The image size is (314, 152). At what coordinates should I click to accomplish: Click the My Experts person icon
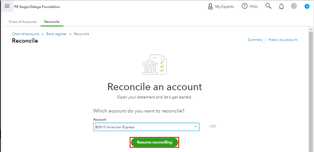pyautogui.click(x=211, y=6)
